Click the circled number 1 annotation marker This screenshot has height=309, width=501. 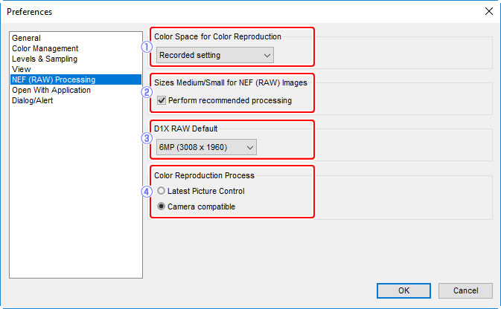click(x=147, y=48)
